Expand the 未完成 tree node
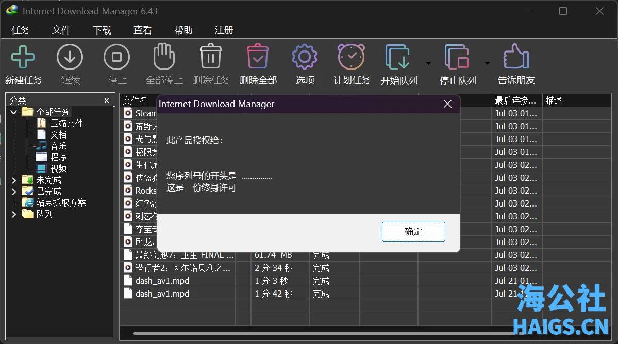 (14, 180)
